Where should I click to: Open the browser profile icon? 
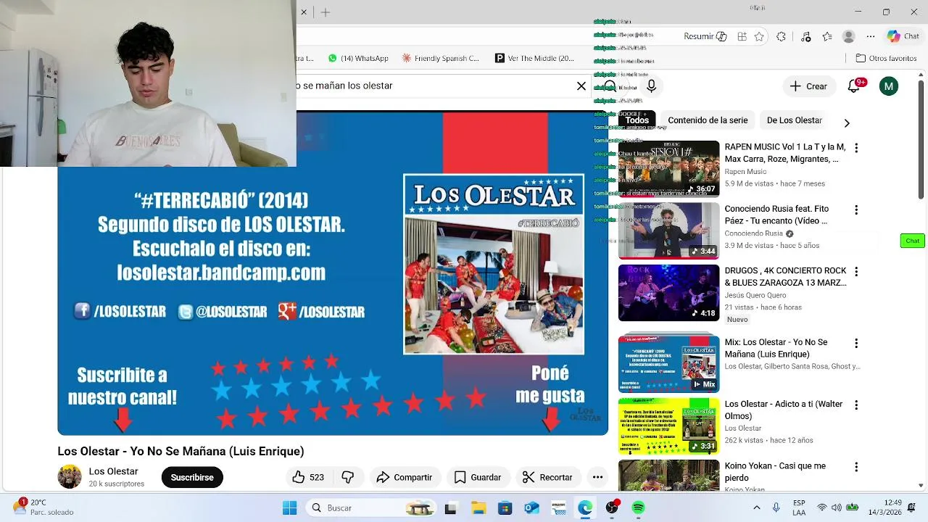click(x=849, y=36)
